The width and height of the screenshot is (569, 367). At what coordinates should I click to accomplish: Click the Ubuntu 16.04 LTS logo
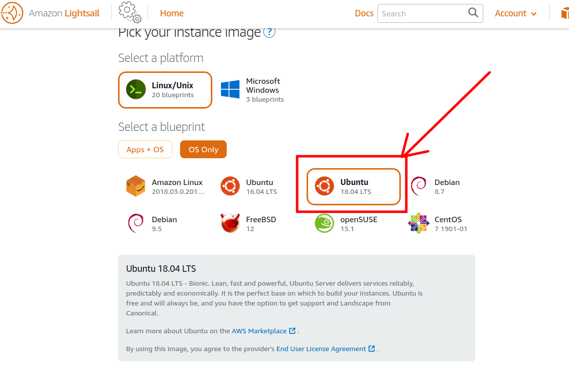(230, 186)
